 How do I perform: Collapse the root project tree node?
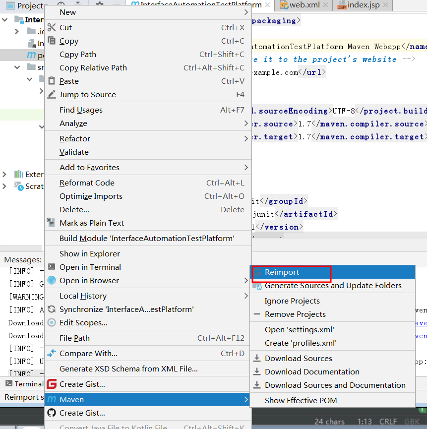(x=4, y=20)
